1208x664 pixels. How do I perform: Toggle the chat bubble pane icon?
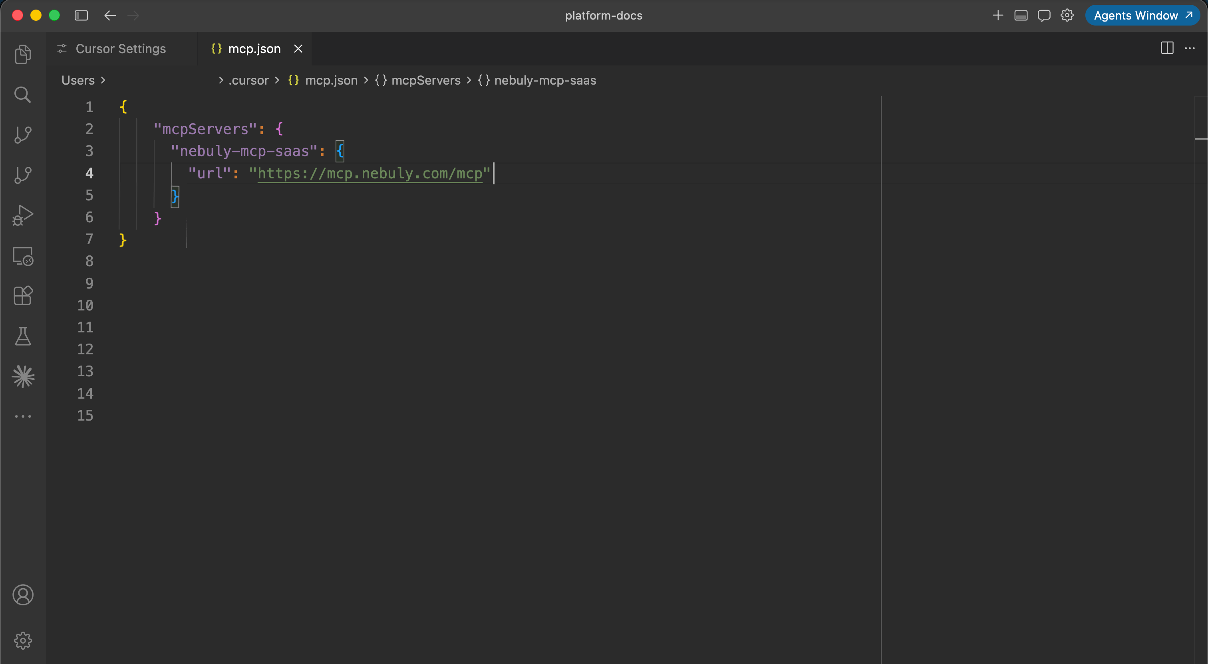pos(1044,16)
